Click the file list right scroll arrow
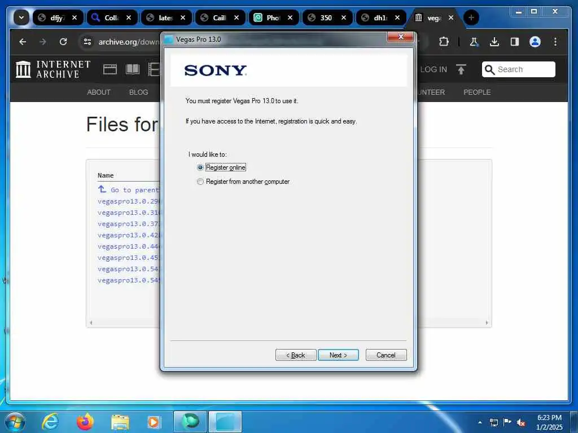Viewport: 578px width, 433px height. coord(487,322)
